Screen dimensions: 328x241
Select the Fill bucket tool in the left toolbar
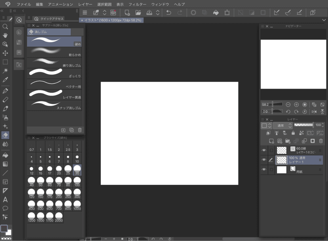(5, 155)
